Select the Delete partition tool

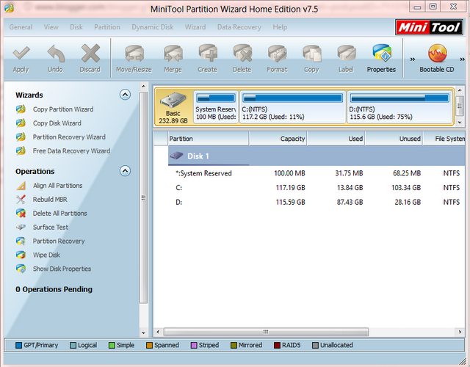pos(242,59)
